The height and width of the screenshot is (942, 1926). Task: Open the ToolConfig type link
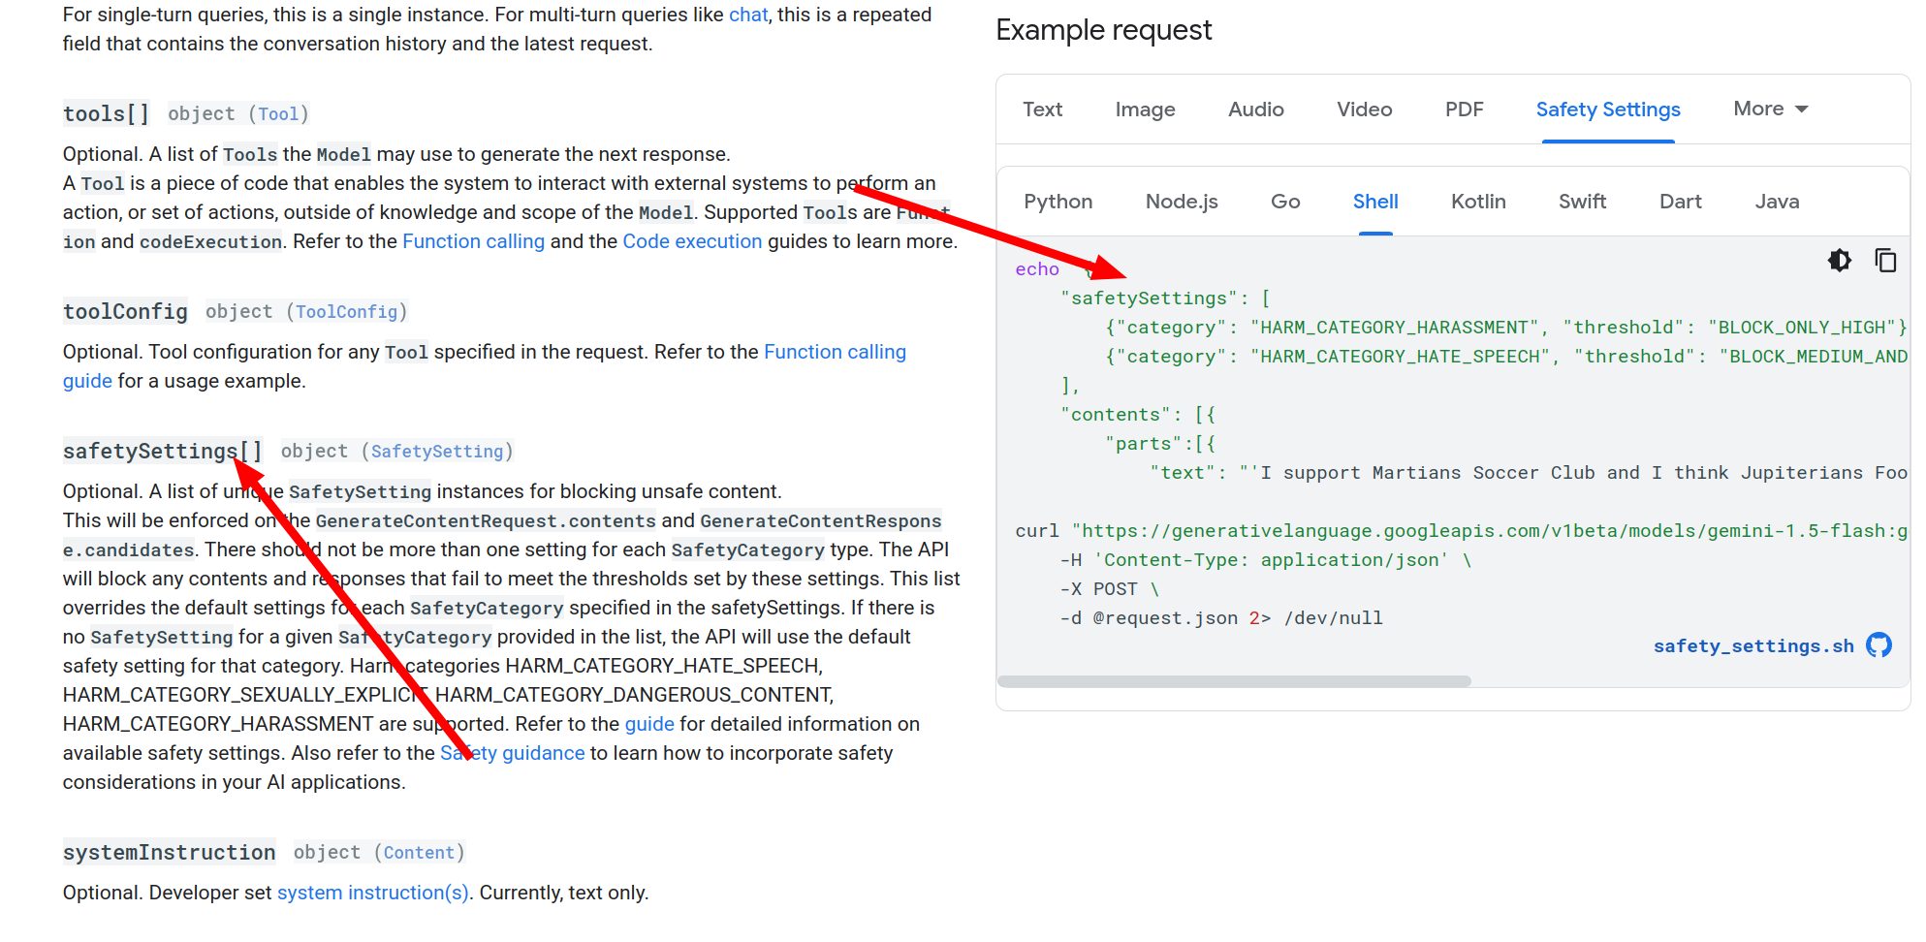[346, 312]
